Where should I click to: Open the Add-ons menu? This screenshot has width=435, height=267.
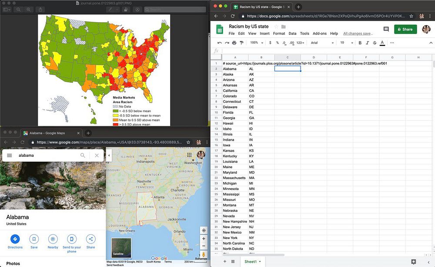(320, 34)
